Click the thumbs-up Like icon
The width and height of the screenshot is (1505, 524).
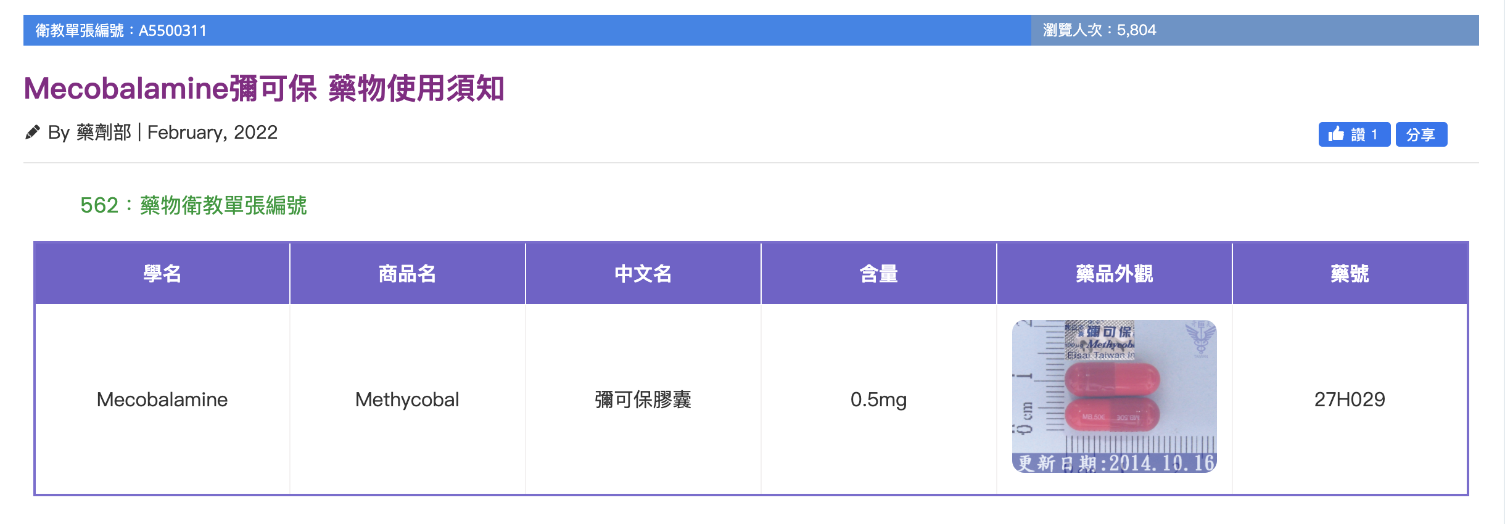coord(1336,134)
